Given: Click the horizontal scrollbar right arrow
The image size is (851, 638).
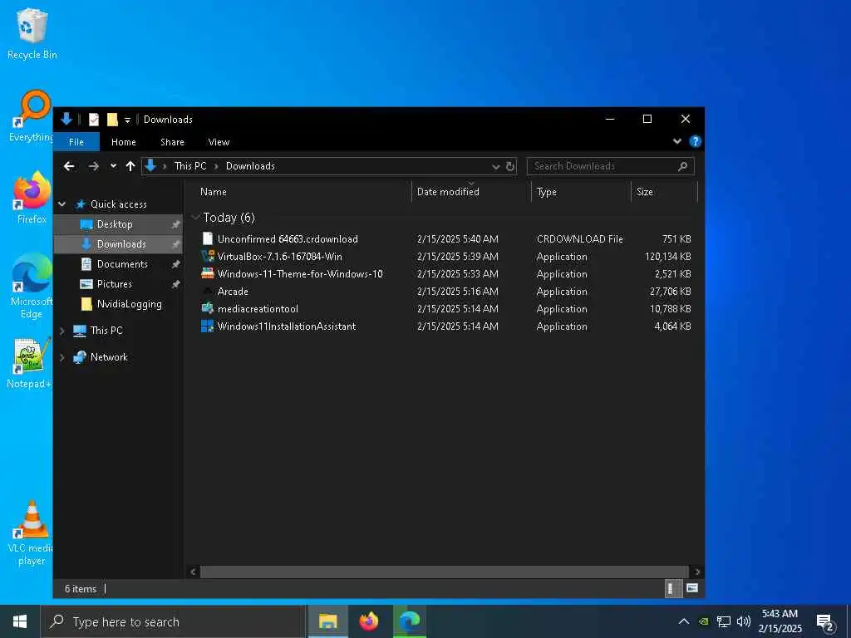Looking at the screenshot, I should [x=697, y=572].
